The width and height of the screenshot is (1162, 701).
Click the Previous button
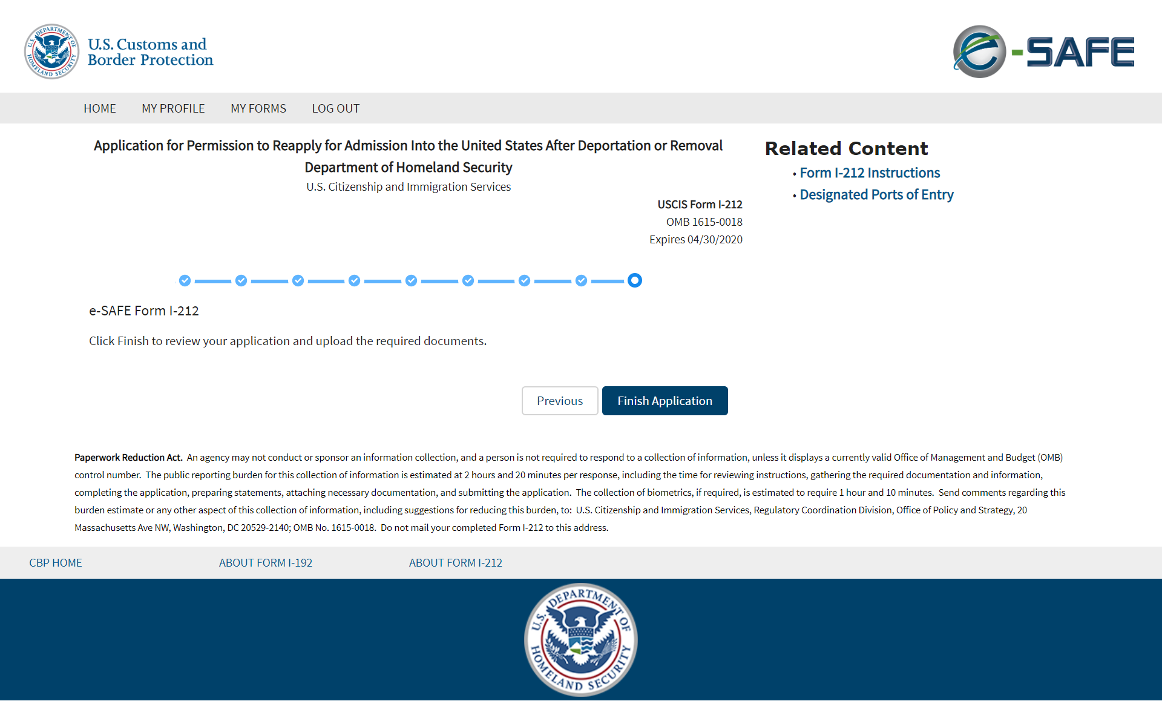point(560,401)
